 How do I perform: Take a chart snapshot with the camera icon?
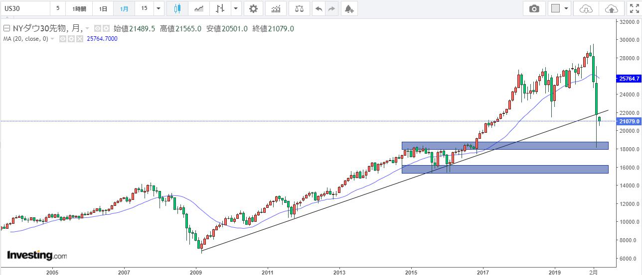534,8
